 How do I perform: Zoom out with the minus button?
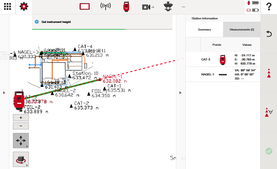(x=21, y=126)
